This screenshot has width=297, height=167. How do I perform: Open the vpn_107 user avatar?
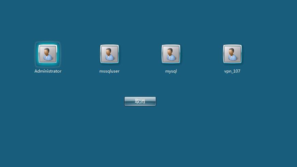click(x=232, y=54)
